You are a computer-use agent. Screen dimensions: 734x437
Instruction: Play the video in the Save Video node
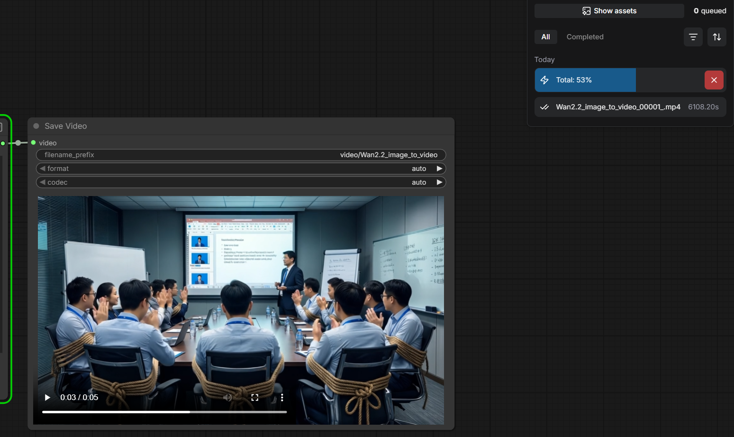(x=47, y=397)
